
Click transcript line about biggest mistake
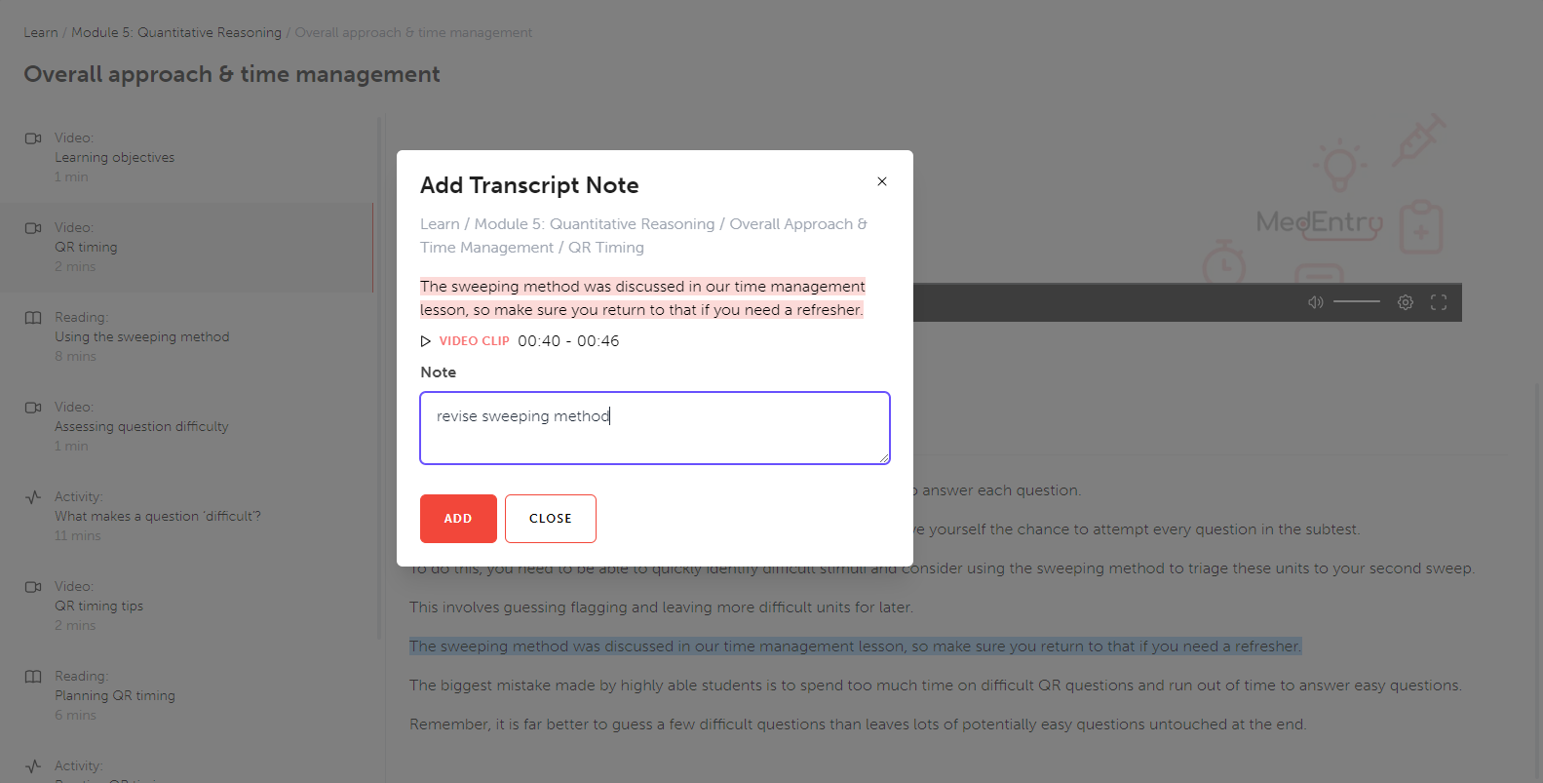tap(936, 685)
